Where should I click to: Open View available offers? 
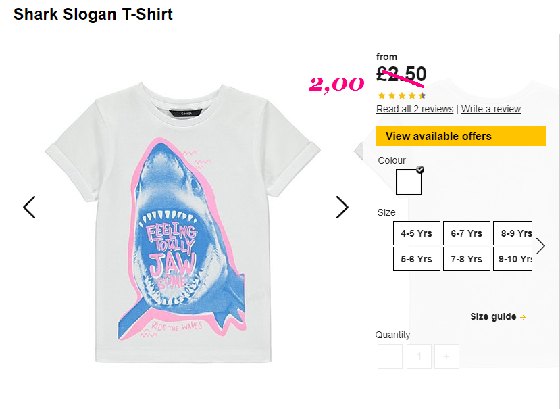[461, 136]
